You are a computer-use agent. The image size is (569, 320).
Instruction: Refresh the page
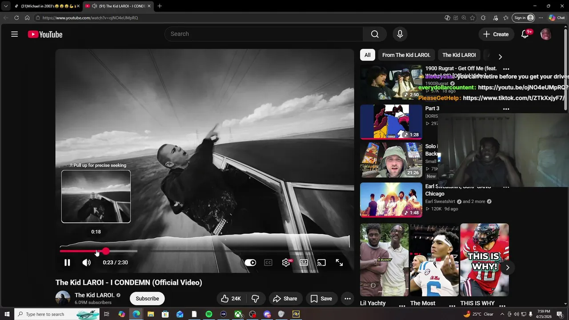16,18
